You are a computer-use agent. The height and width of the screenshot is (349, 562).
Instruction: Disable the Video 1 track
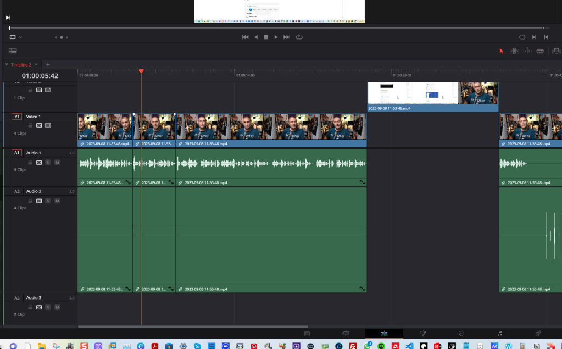[x=48, y=125]
